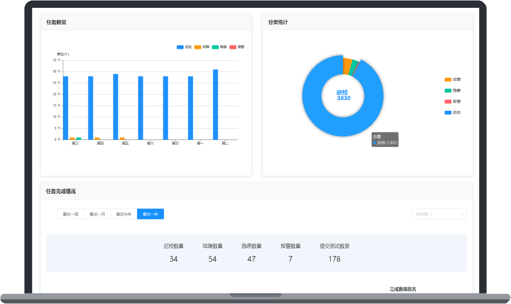Viewport: 511px width, 304px height.
Task: Switch to 最近半年 time range
Action: coord(124,214)
